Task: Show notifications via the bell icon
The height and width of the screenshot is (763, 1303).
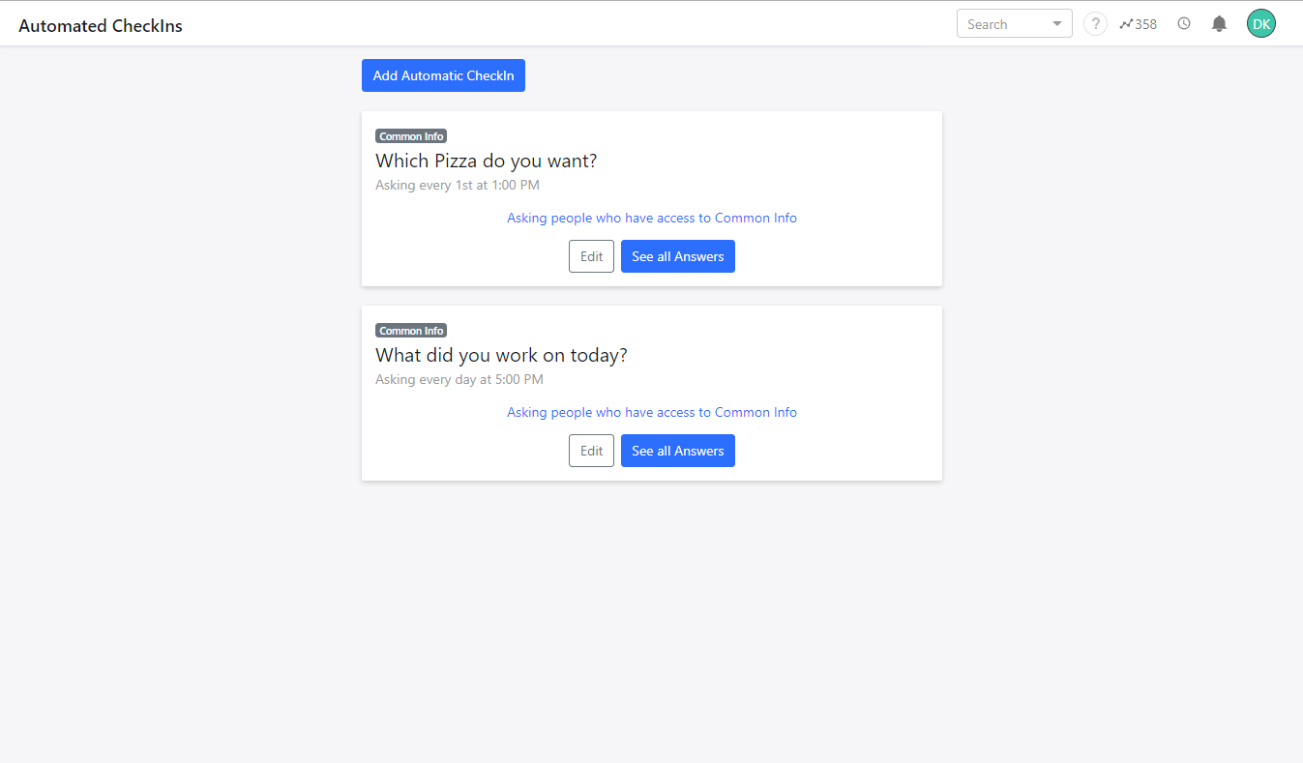Action: pyautogui.click(x=1219, y=24)
